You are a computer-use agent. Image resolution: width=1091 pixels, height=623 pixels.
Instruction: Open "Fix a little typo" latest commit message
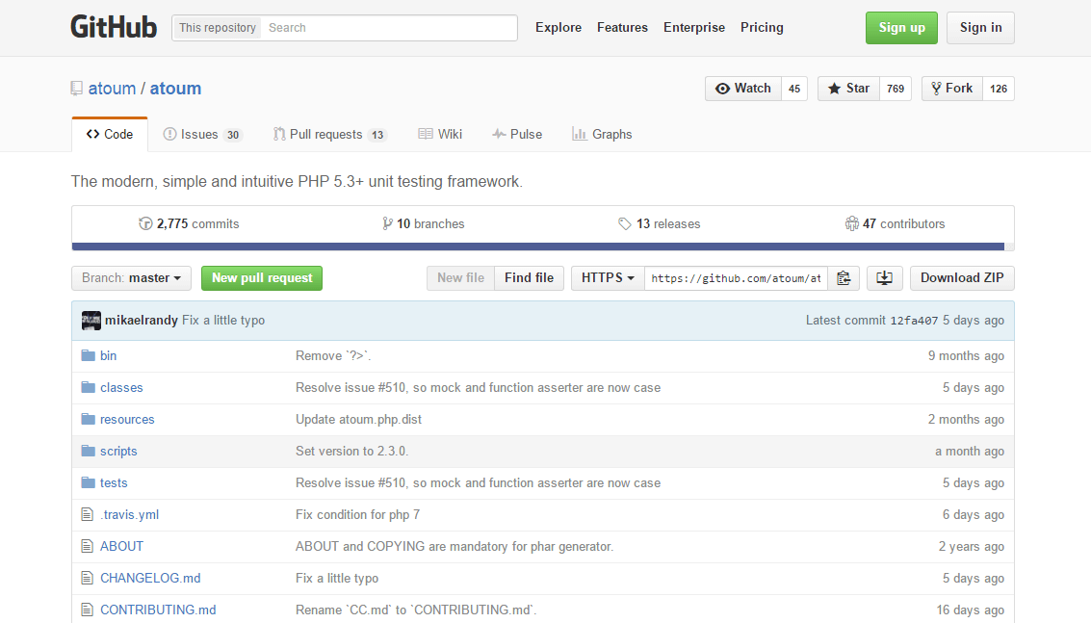pos(223,321)
